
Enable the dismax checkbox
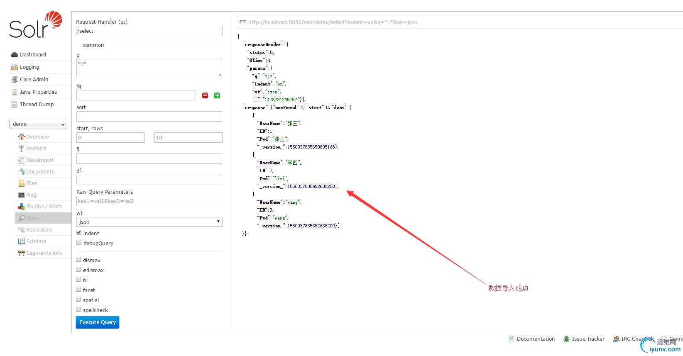coord(78,260)
